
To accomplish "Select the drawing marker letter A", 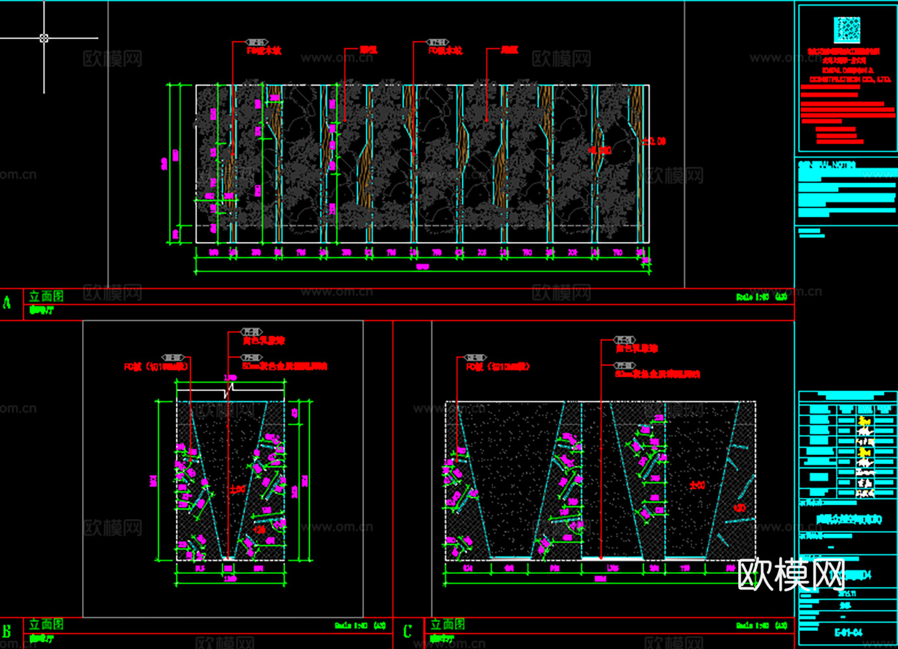I will (8, 302).
